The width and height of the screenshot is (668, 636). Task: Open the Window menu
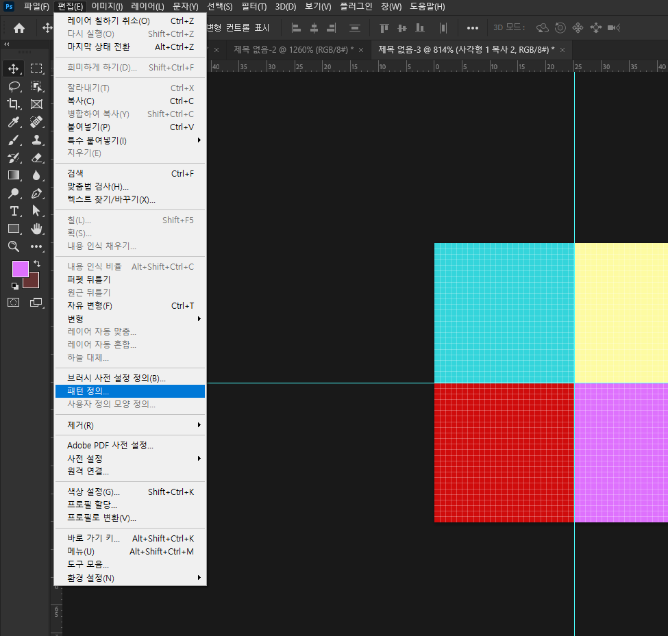(x=391, y=6)
